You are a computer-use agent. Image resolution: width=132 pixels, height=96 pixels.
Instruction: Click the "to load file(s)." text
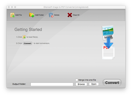pyautogui.click(x=32, y=37)
